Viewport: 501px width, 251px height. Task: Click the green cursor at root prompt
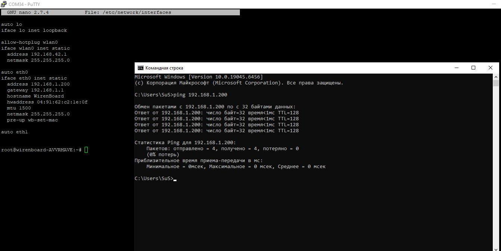click(86, 150)
